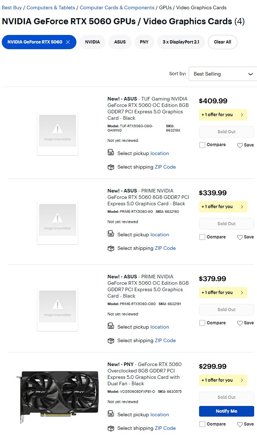
Task: Click the heart Save icon for PNY card
Action: 240,424
